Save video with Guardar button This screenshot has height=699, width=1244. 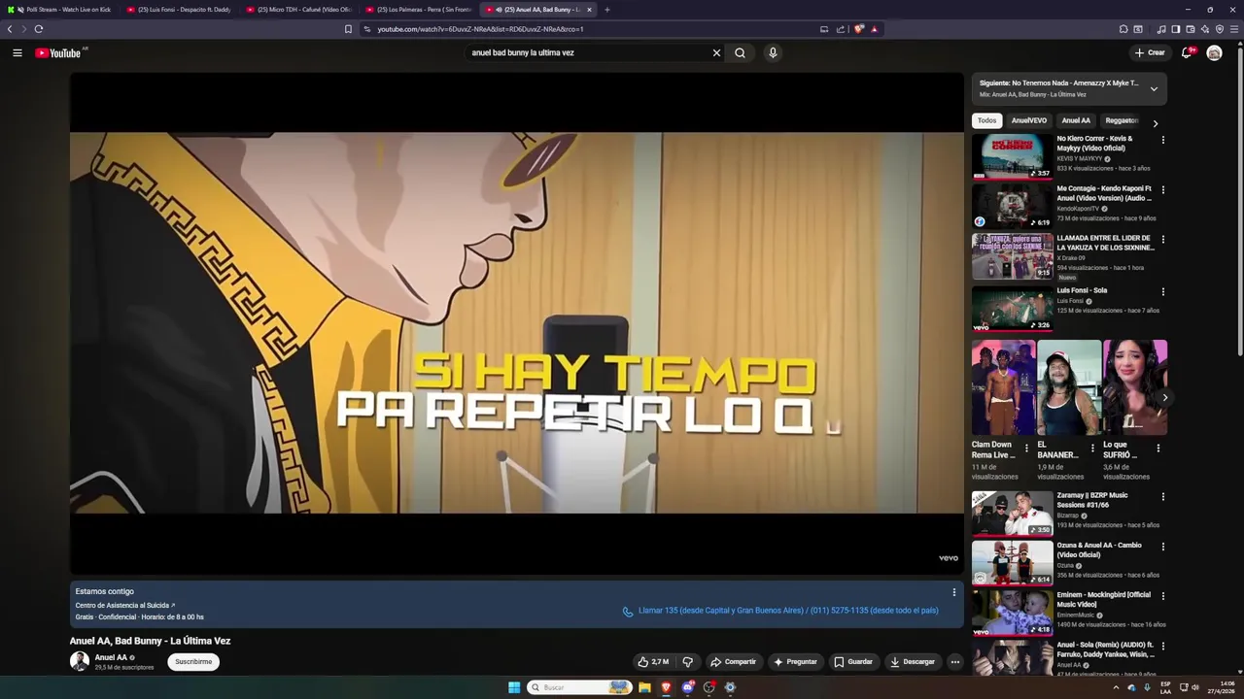852,662
